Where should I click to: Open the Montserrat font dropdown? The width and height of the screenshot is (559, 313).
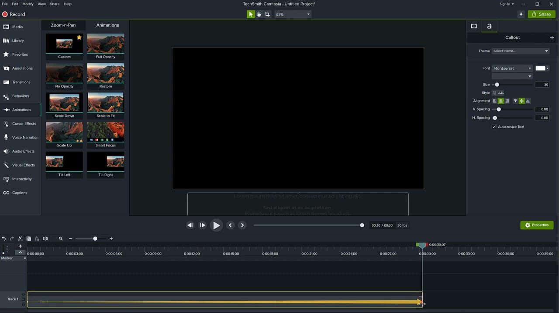[x=511, y=68]
